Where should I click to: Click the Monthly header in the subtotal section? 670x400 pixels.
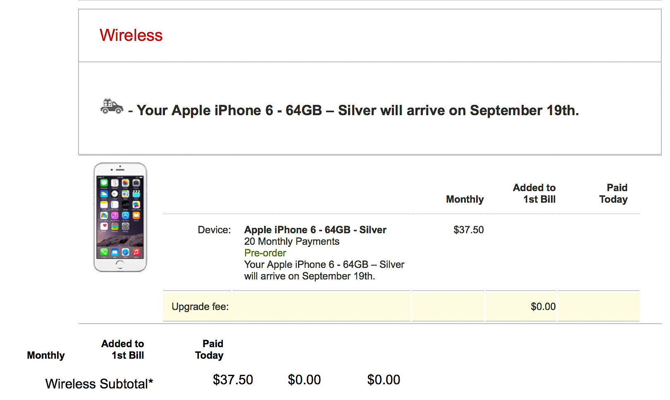coord(46,355)
